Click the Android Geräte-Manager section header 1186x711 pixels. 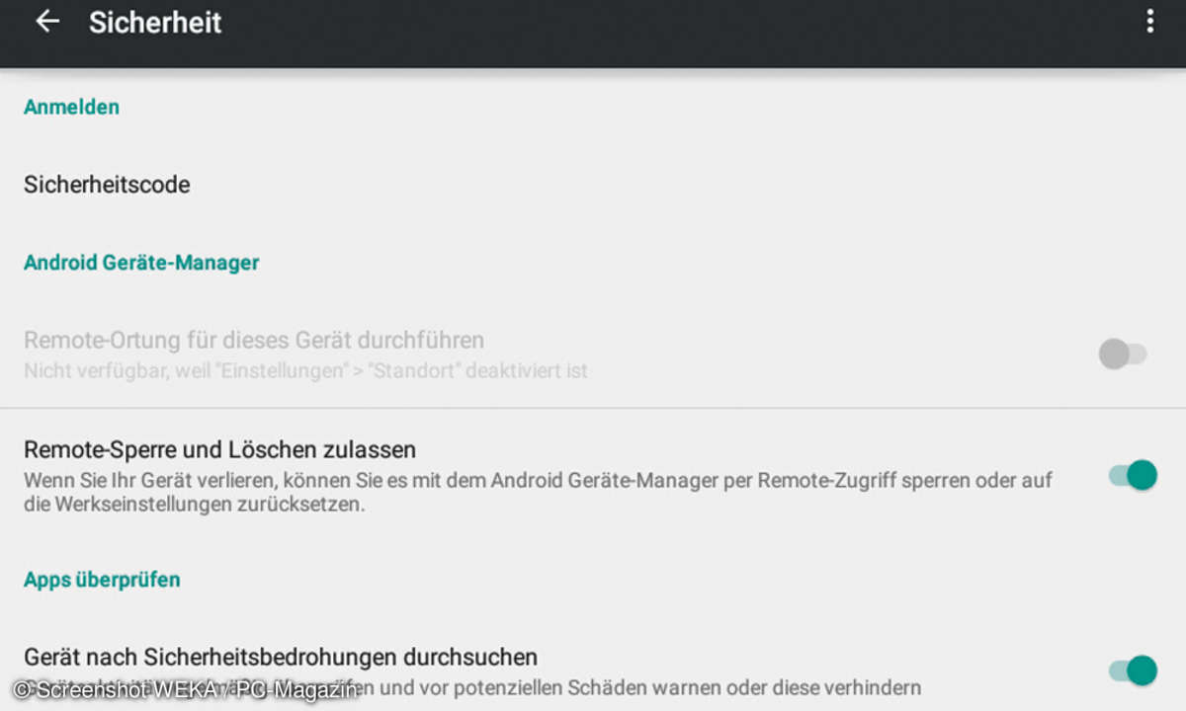[141, 263]
